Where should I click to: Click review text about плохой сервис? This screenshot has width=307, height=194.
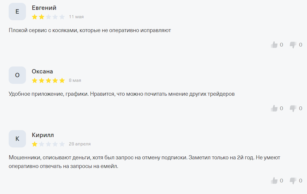pos(90,30)
